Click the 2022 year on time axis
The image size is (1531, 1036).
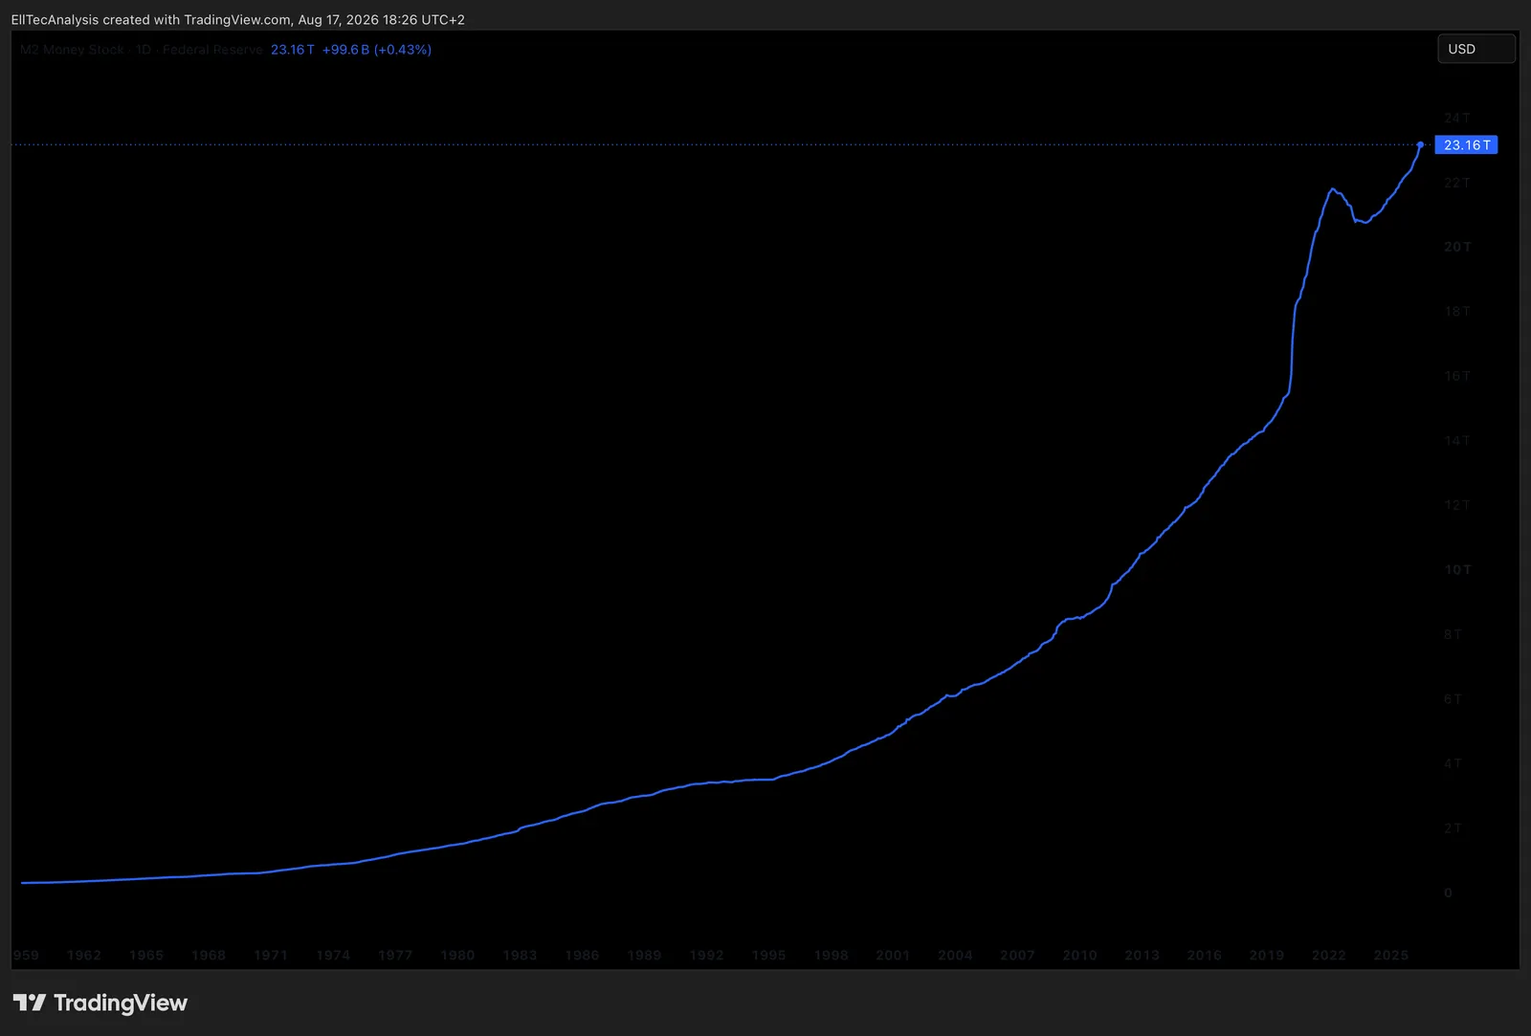[x=1328, y=955]
